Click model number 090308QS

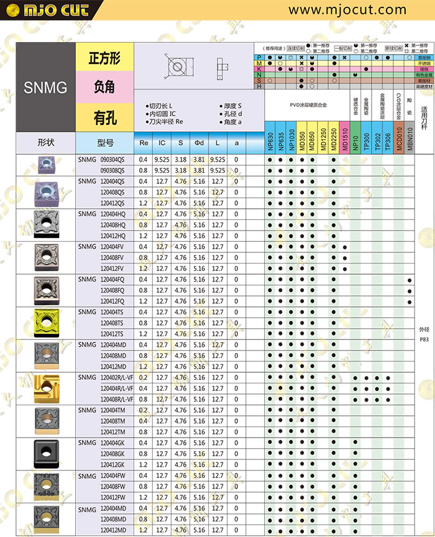click(112, 170)
